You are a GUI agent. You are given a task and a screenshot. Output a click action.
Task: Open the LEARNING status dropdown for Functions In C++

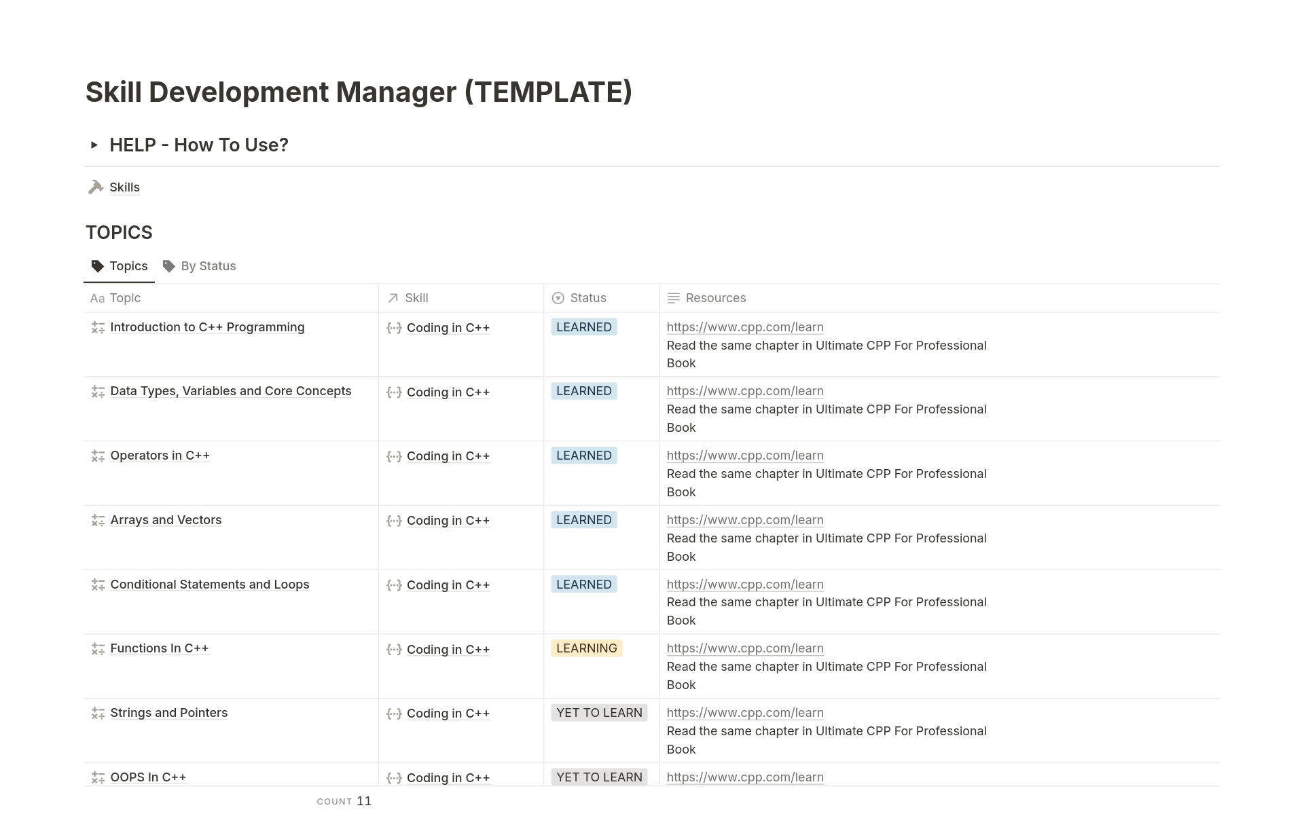[x=586, y=648]
